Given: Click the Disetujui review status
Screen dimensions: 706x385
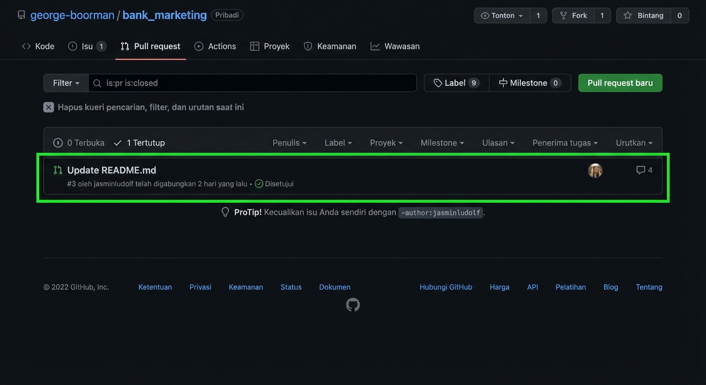Looking at the screenshot, I should (x=279, y=184).
